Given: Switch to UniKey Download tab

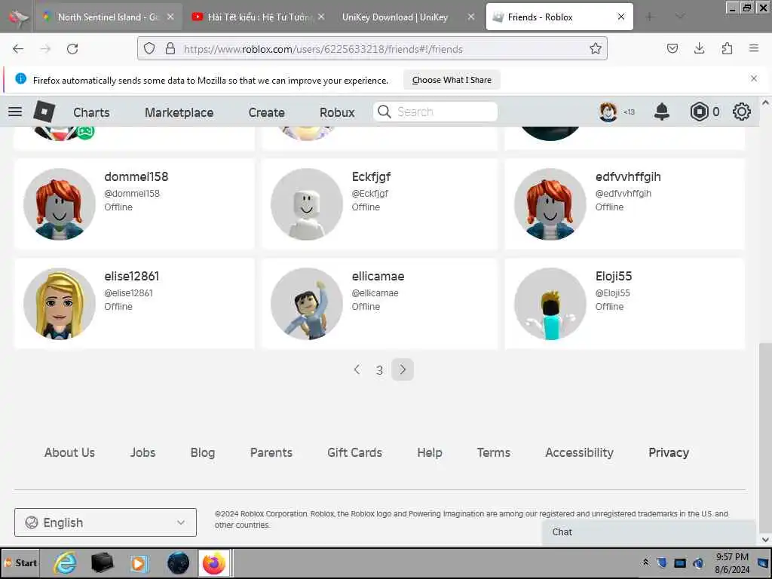Looking at the screenshot, I should [x=395, y=17].
